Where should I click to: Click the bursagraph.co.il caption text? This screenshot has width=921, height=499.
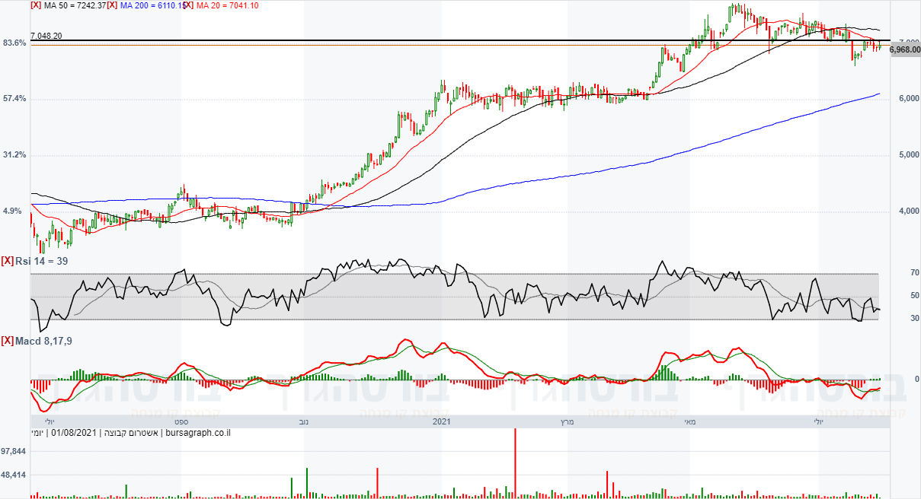click(x=198, y=434)
